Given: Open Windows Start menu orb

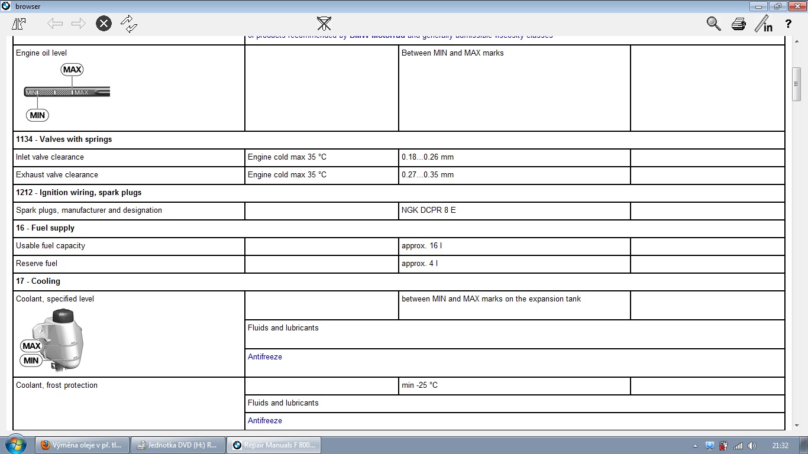Looking at the screenshot, I should [x=15, y=445].
